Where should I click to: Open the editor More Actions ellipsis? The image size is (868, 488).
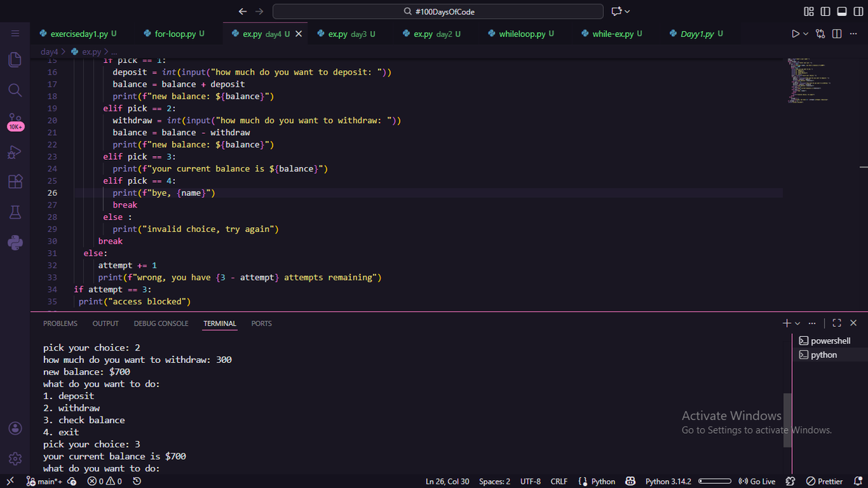[854, 34]
